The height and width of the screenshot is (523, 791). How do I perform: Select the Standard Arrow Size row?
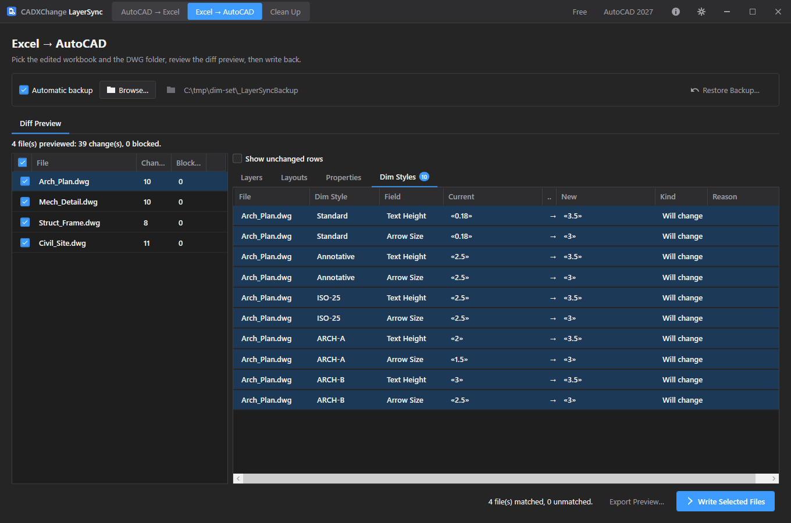click(x=506, y=236)
